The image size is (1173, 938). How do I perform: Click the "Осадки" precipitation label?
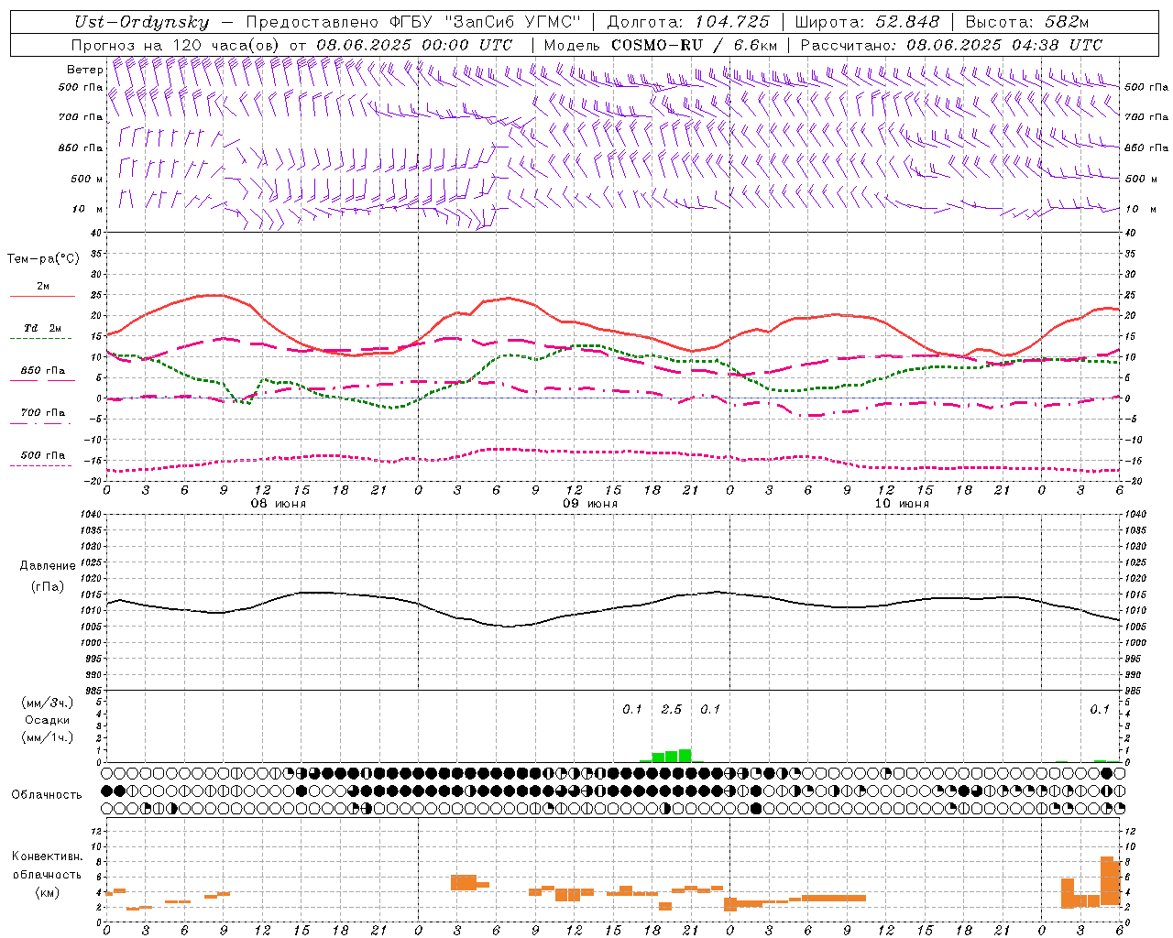point(48,720)
